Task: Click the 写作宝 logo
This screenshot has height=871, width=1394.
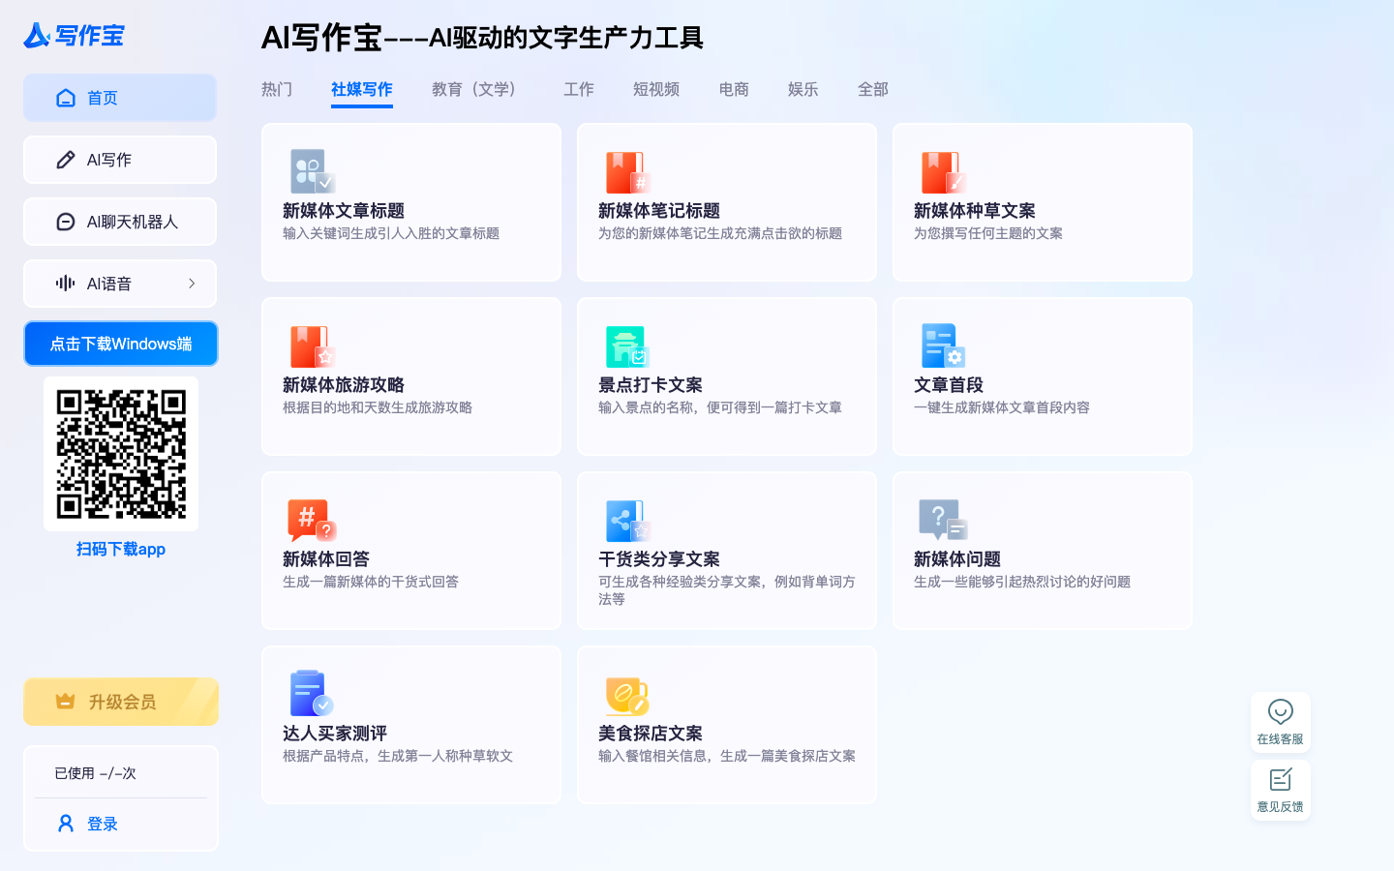Action: 75,36
